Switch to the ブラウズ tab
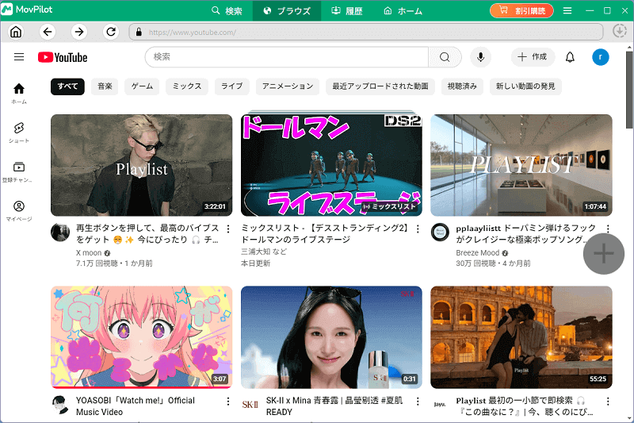The image size is (634, 423). pyautogui.click(x=287, y=10)
